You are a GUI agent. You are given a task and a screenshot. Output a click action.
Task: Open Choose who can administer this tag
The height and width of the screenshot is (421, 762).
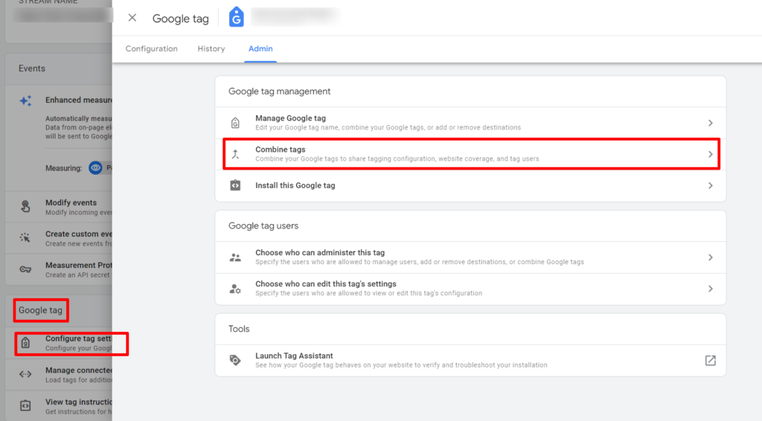point(470,257)
